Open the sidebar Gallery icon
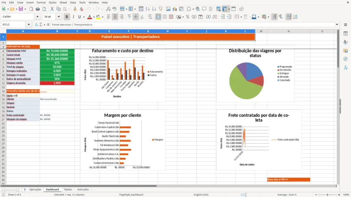 tap(346, 51)
